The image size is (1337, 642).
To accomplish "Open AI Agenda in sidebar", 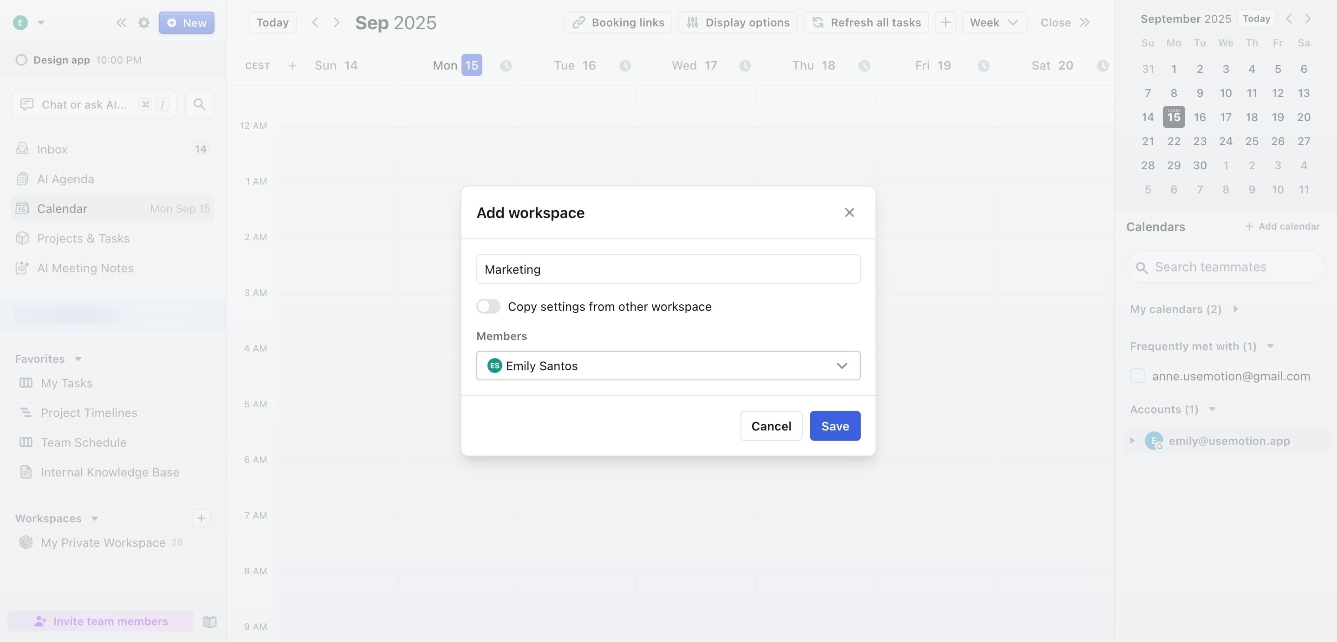I will (113, 179).
